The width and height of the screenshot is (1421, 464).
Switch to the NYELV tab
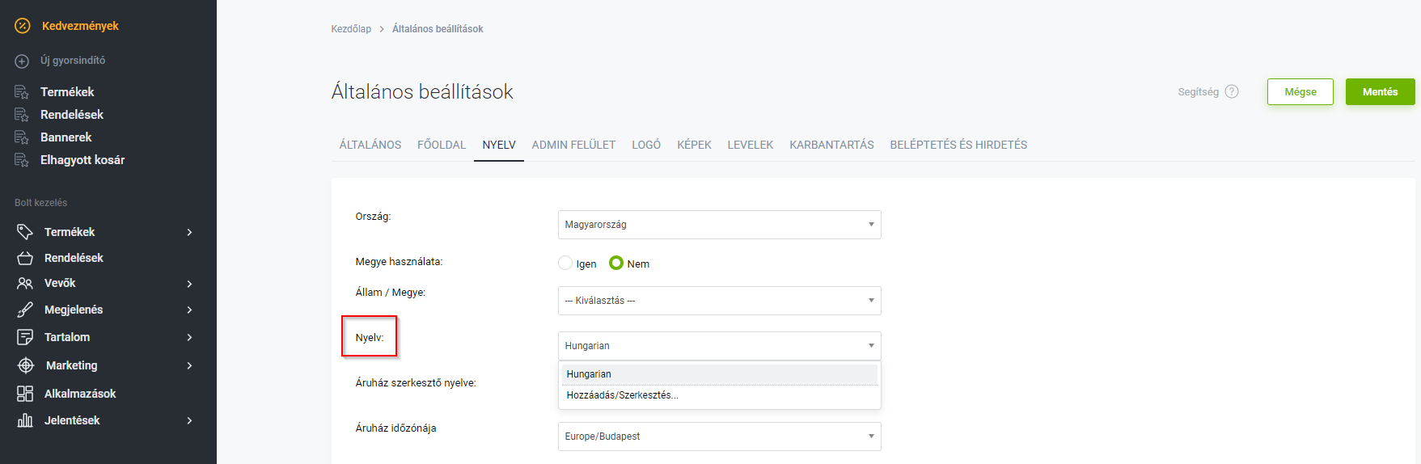tap(499, 145)
